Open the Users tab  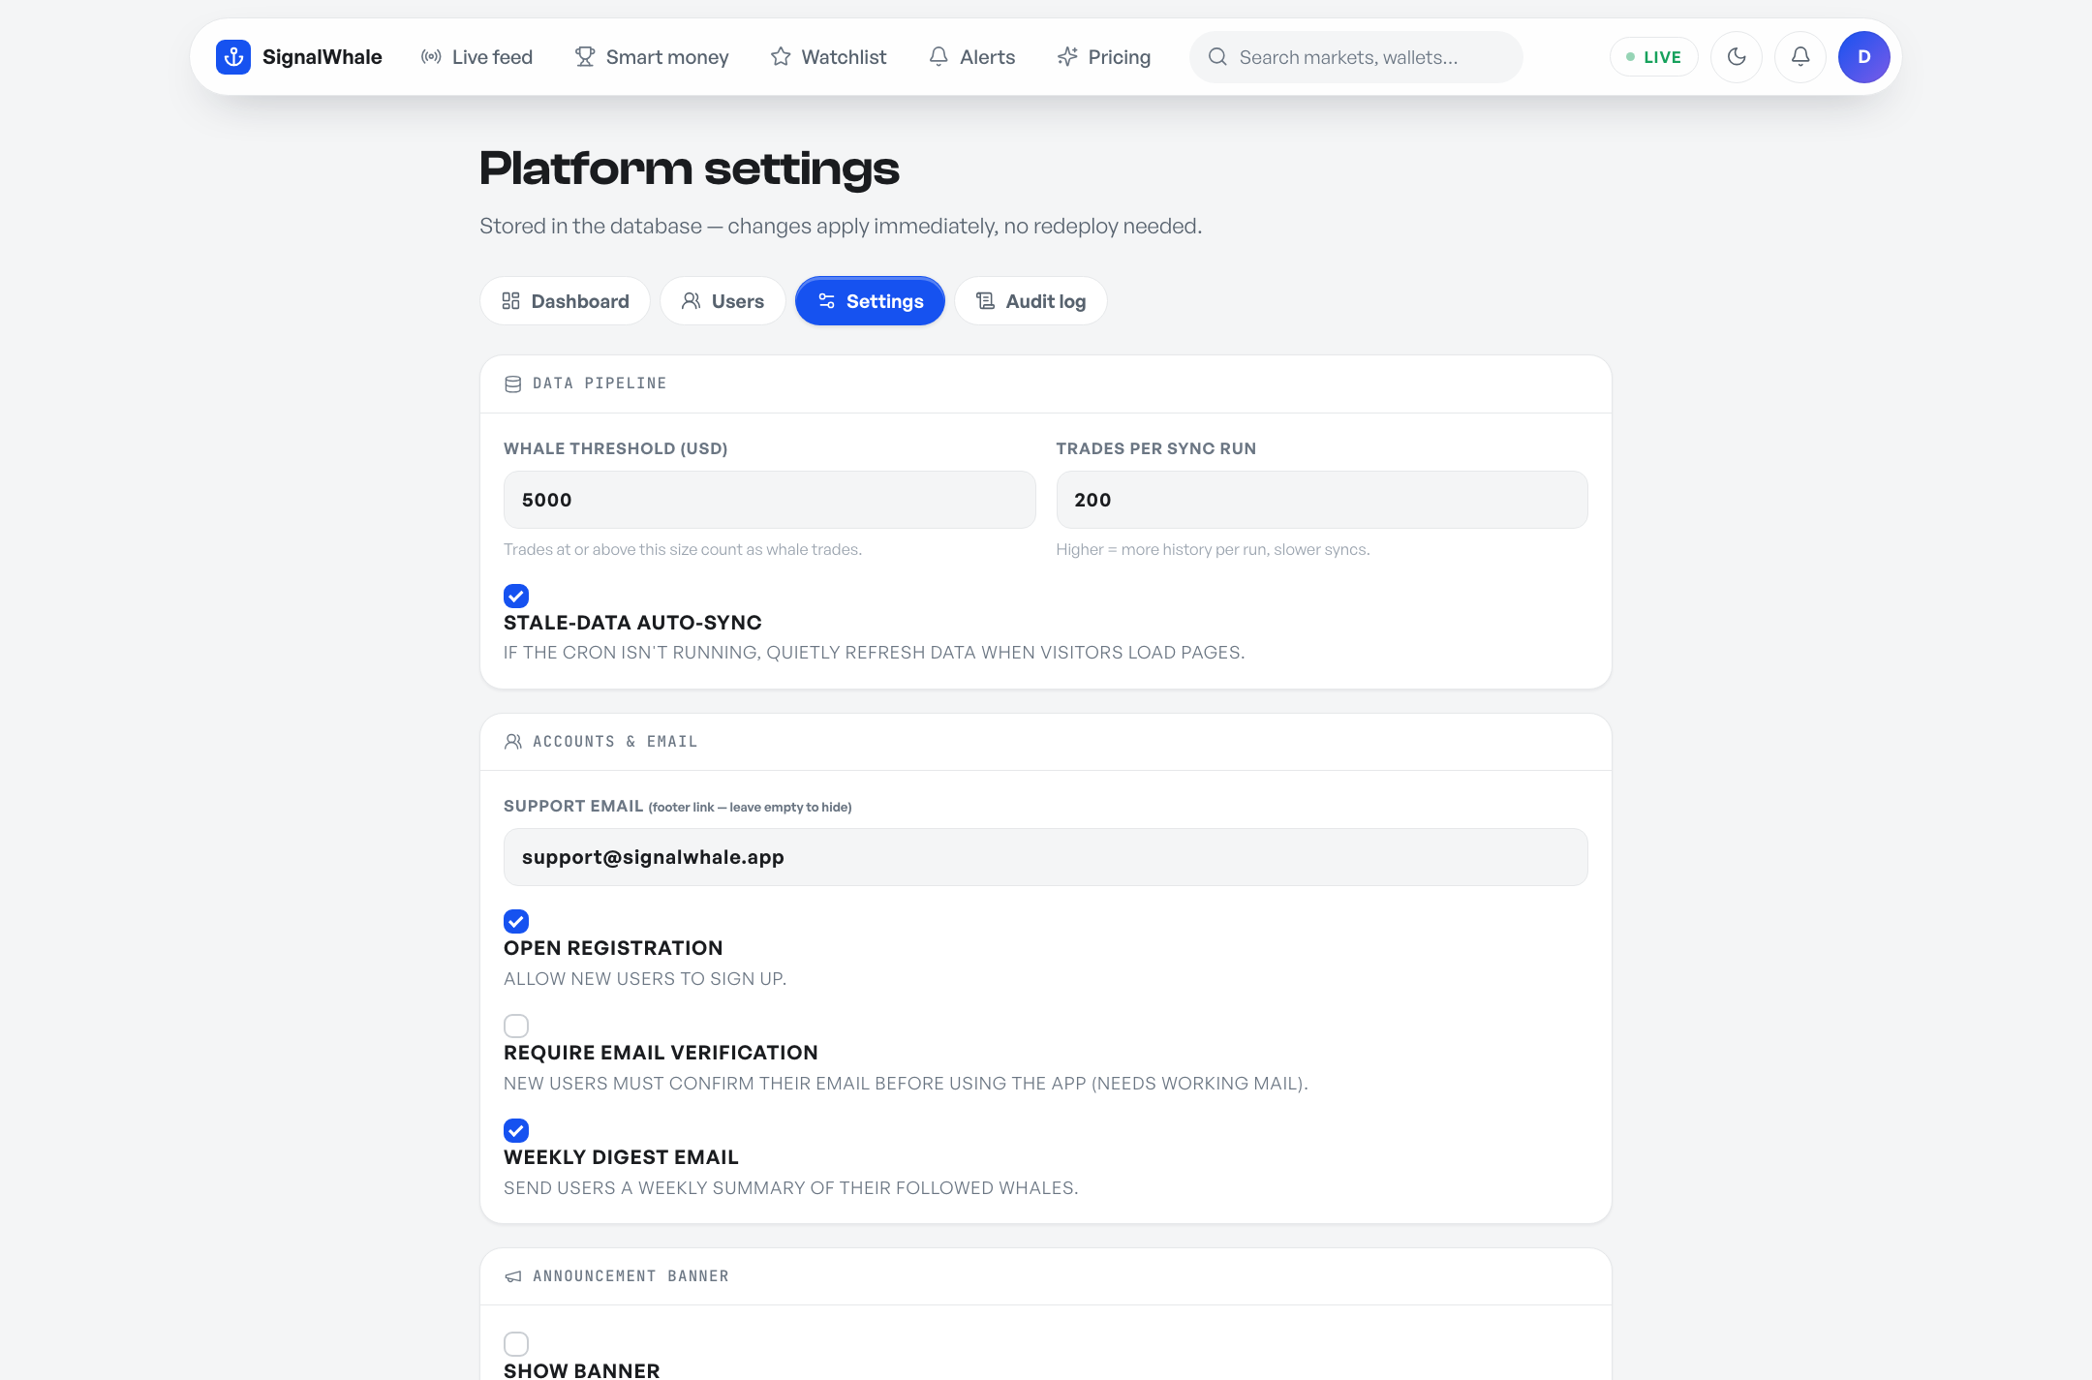[x=723, y=301]
